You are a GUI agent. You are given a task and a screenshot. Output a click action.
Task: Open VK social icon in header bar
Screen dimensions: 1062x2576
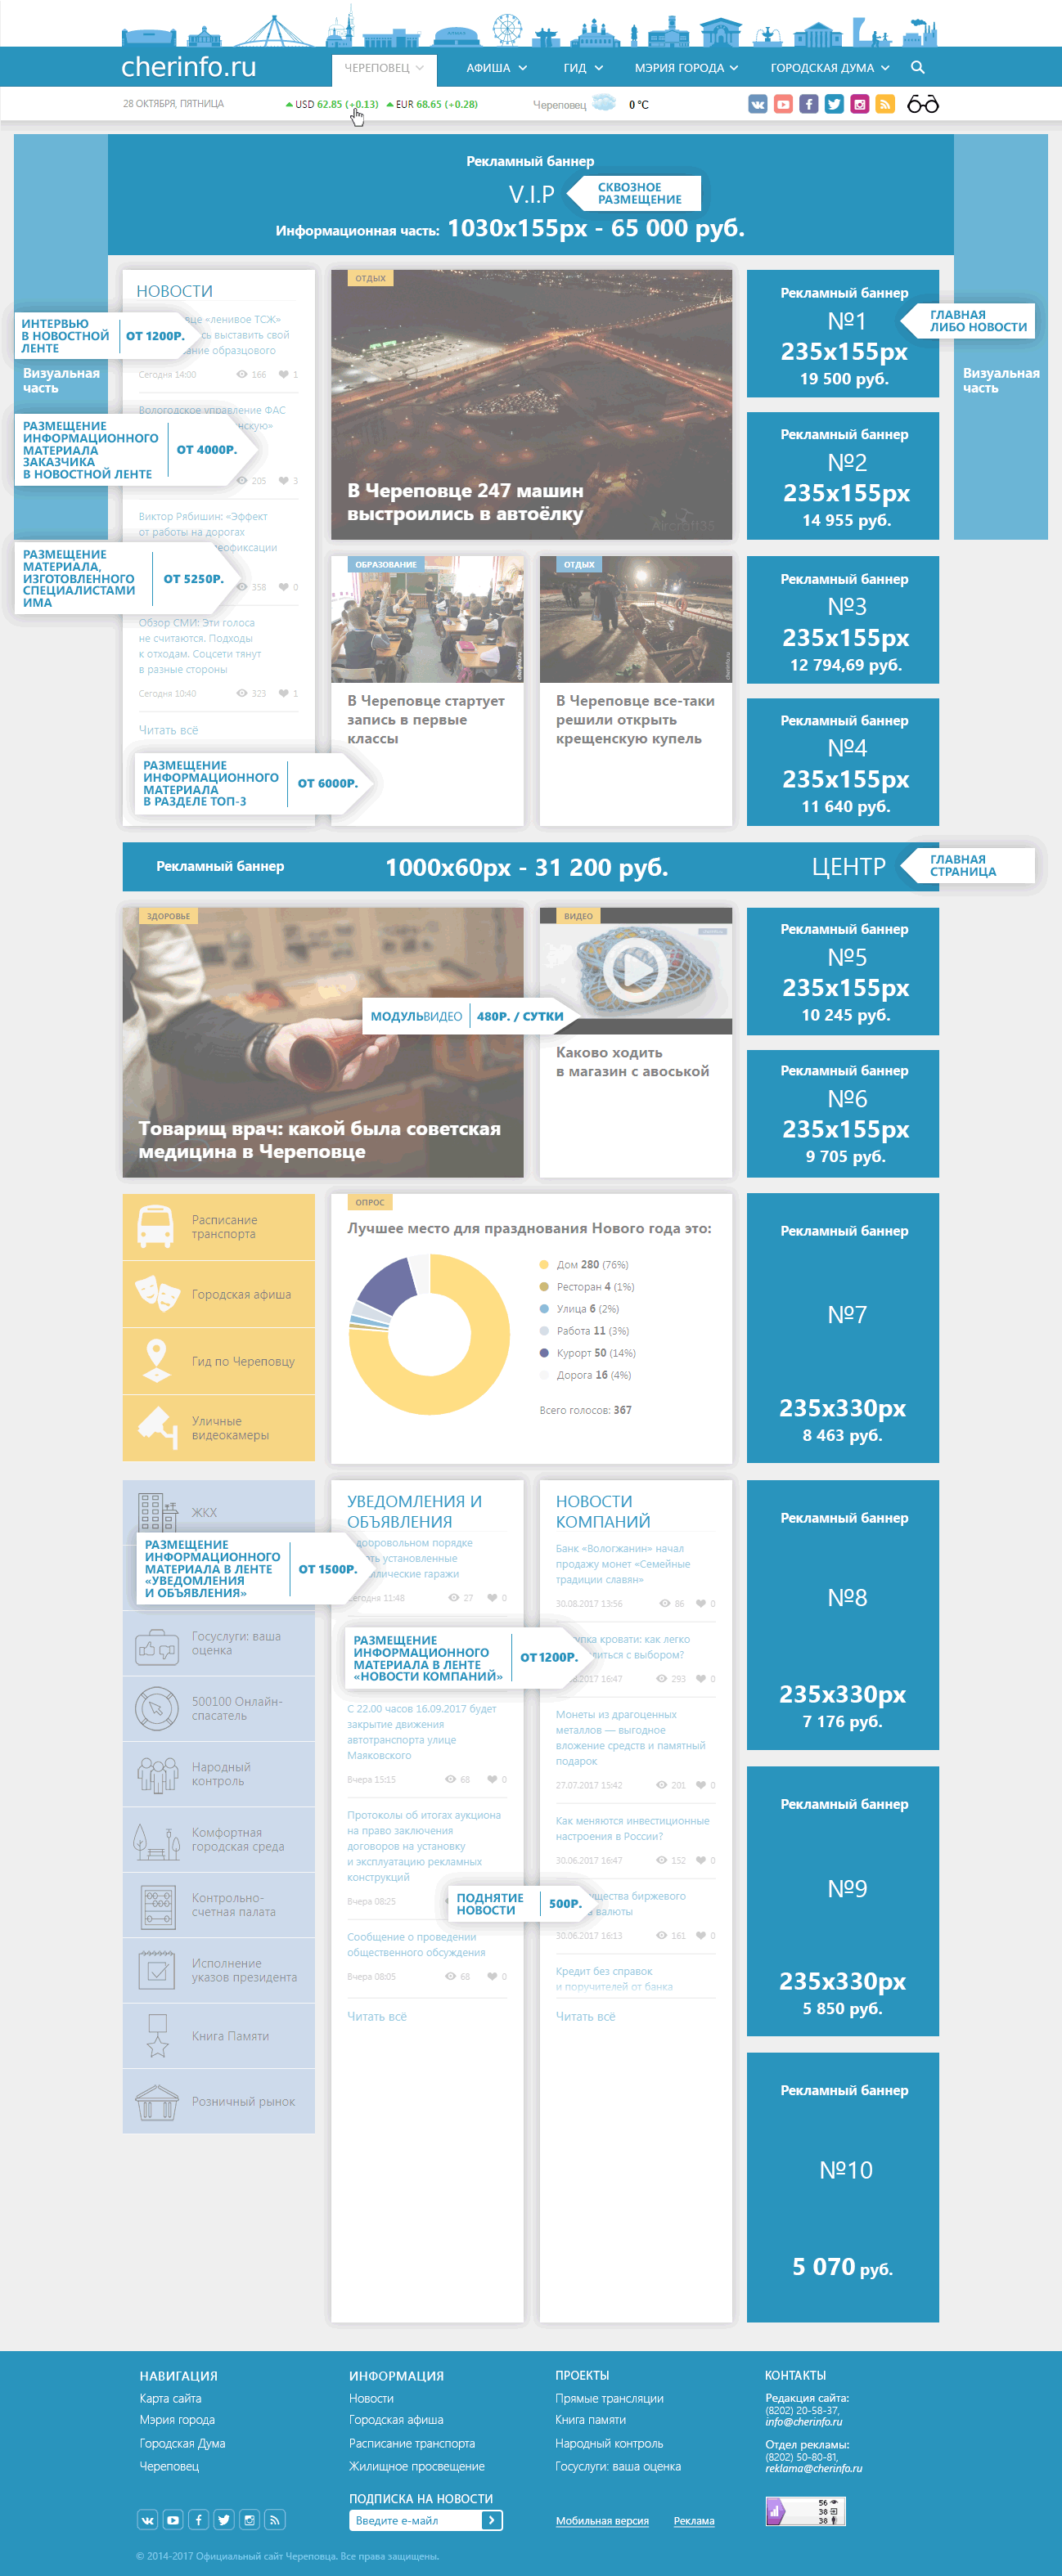point(758,104)
